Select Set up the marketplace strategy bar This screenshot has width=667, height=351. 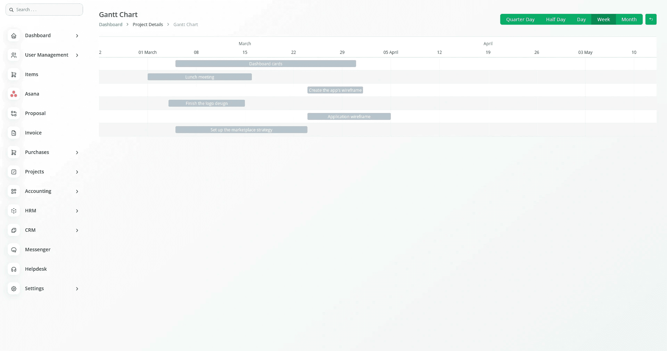[x=241, y=130]
